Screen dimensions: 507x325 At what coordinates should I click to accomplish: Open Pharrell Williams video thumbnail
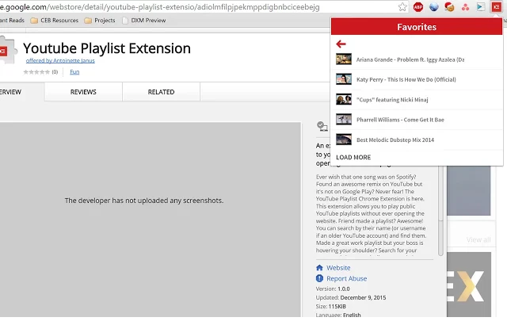[344, 120]
